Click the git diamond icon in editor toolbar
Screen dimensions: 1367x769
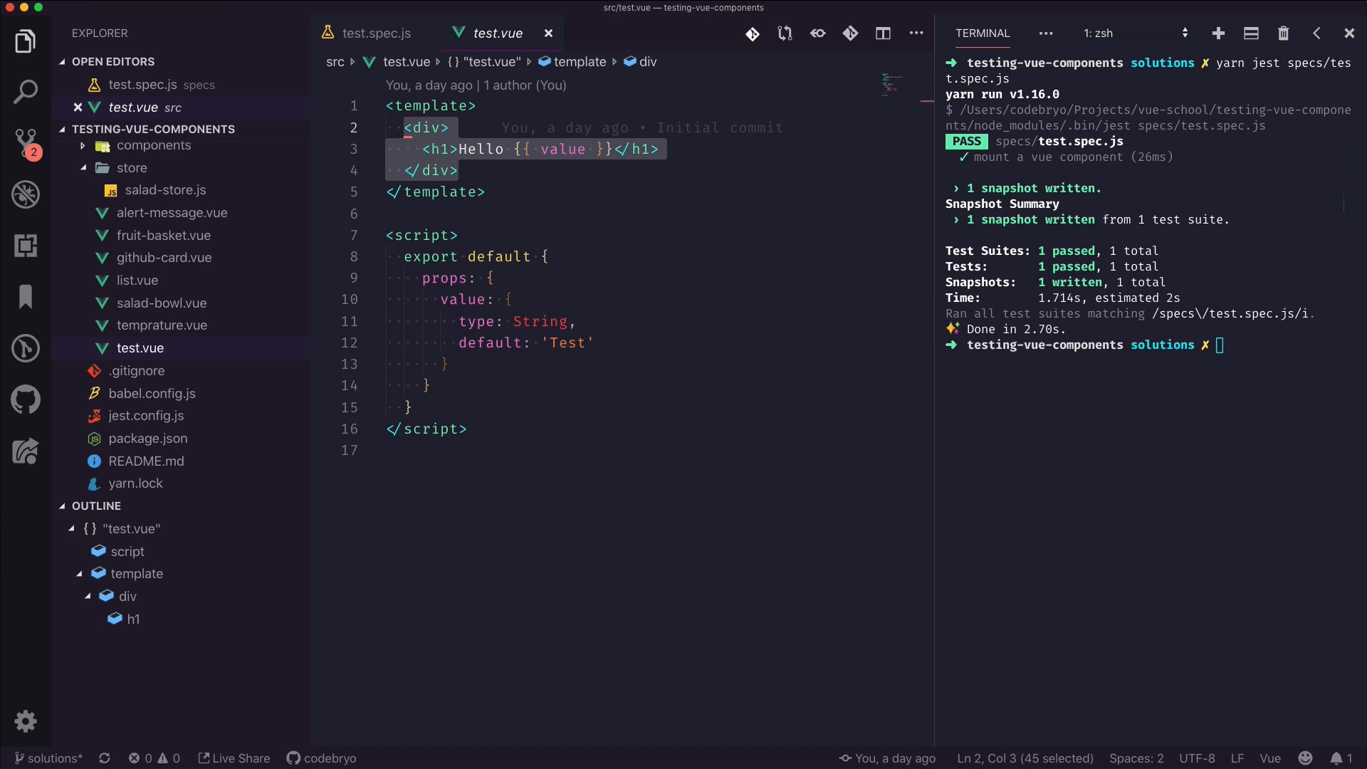(x=753, y=33)
